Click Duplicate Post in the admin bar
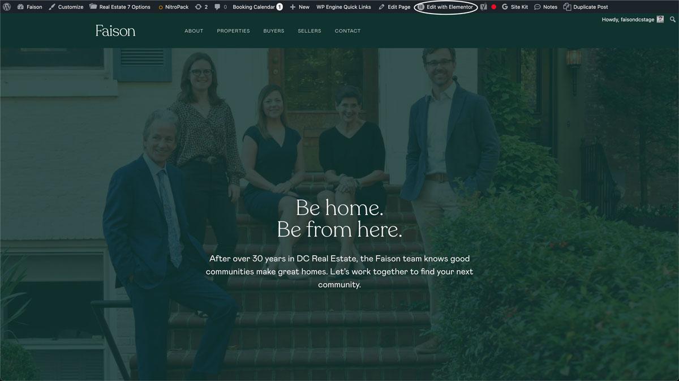Viewport: 679px width, 381px height. (x=586, y=7)
